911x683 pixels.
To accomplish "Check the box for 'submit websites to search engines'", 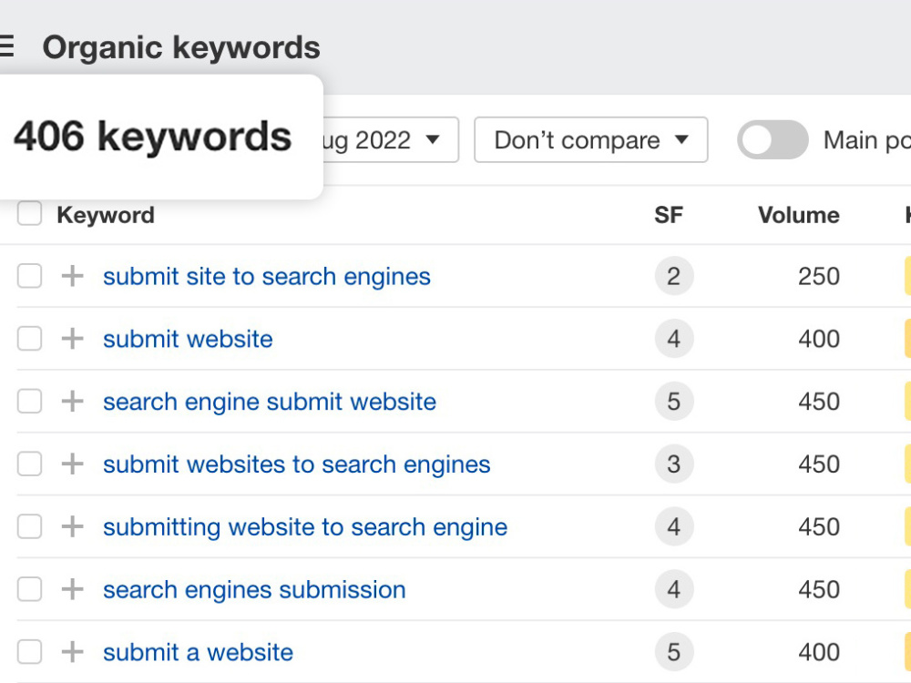I will 29,464.
